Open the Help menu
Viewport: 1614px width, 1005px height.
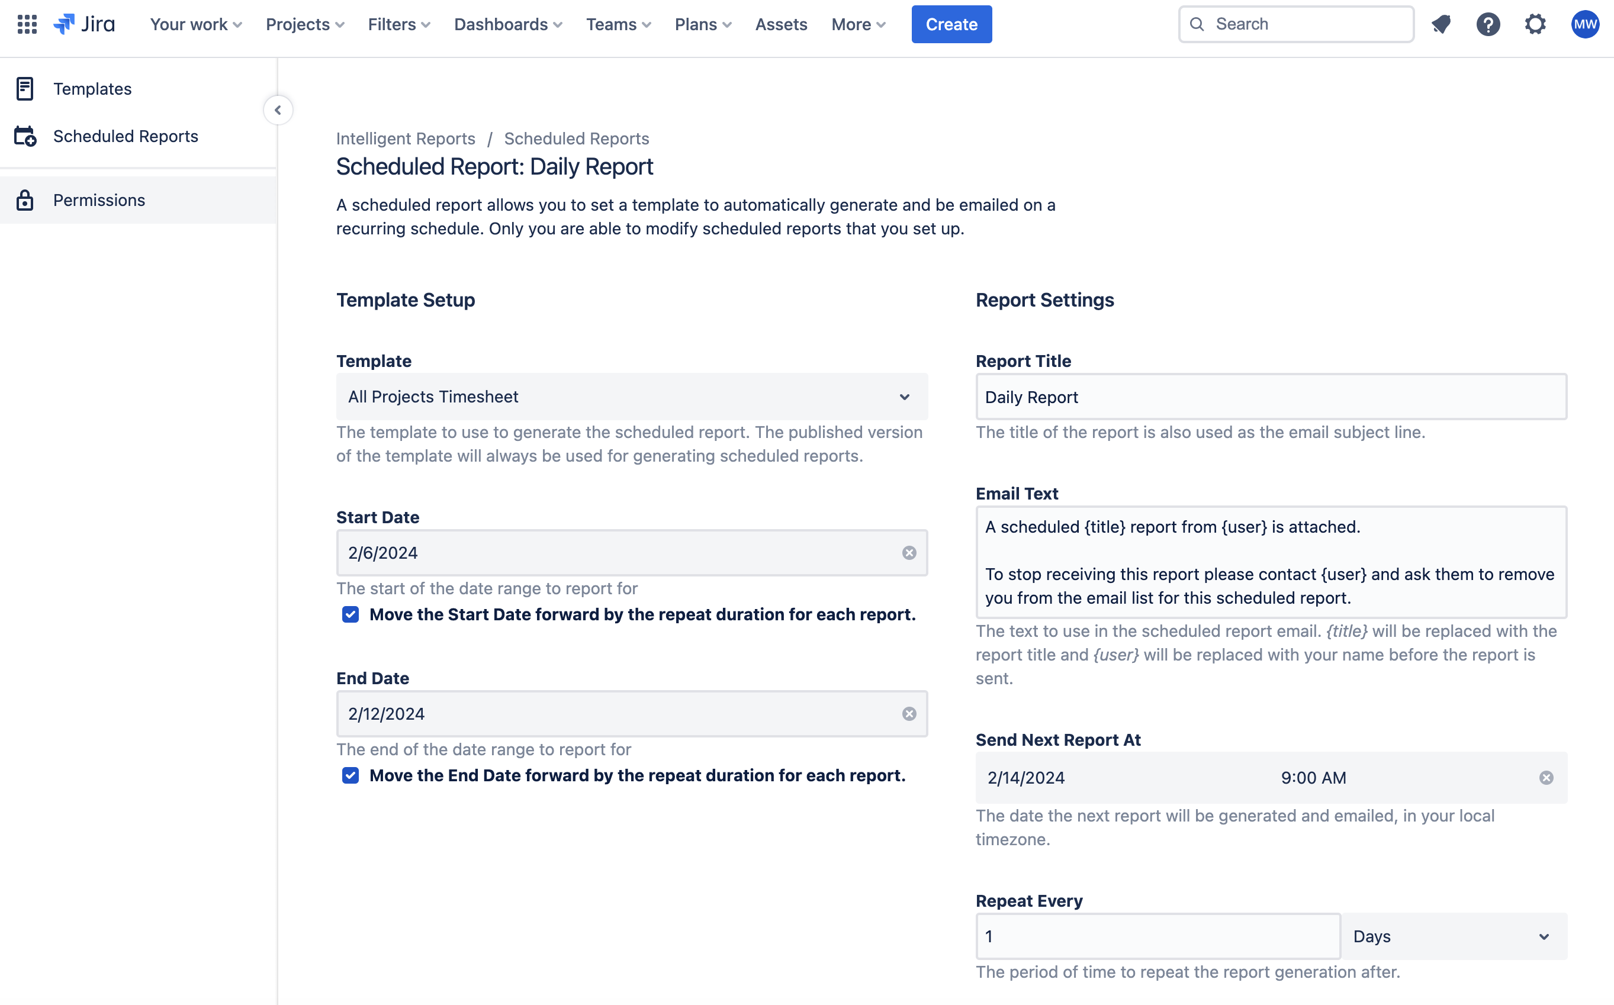click(1488, 24)
